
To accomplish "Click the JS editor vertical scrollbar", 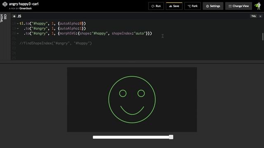I will point(262,37).
